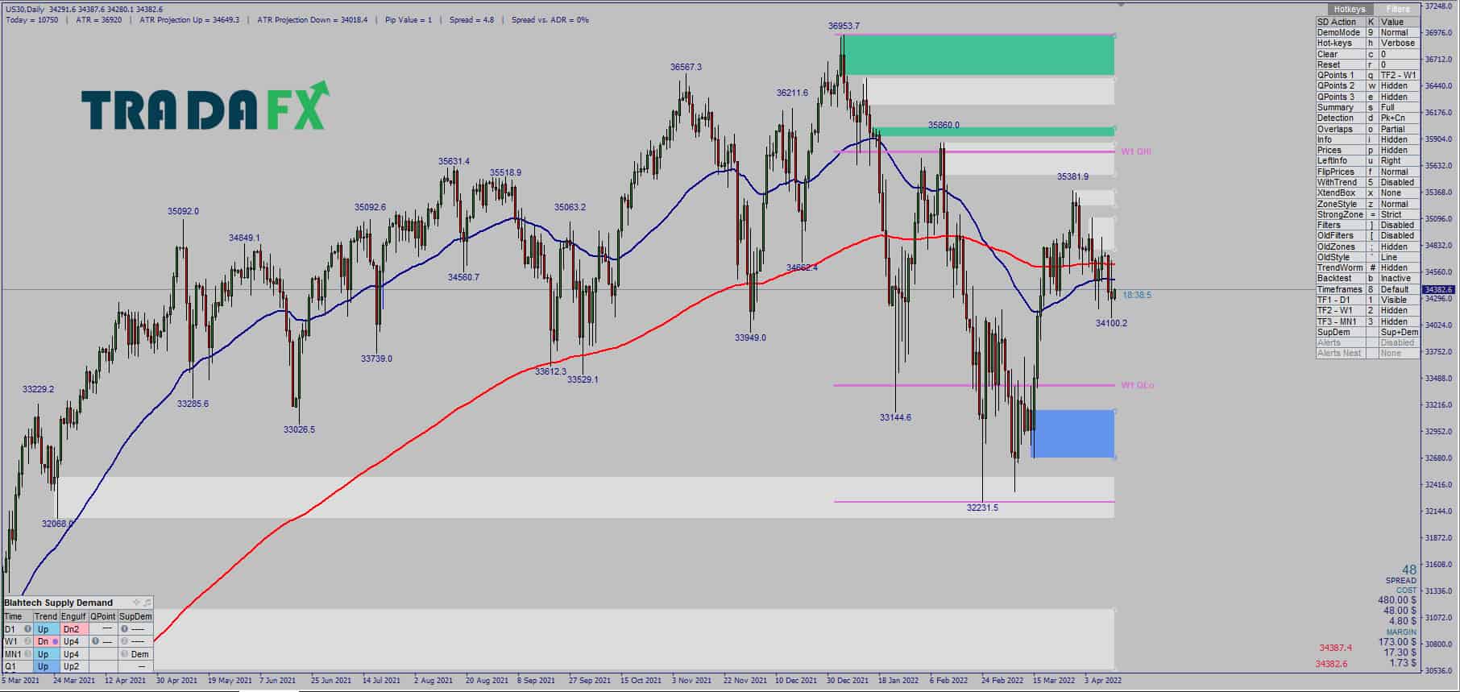
Task: Click the move icon on Blahtech panel header
Action: [136, 602]
